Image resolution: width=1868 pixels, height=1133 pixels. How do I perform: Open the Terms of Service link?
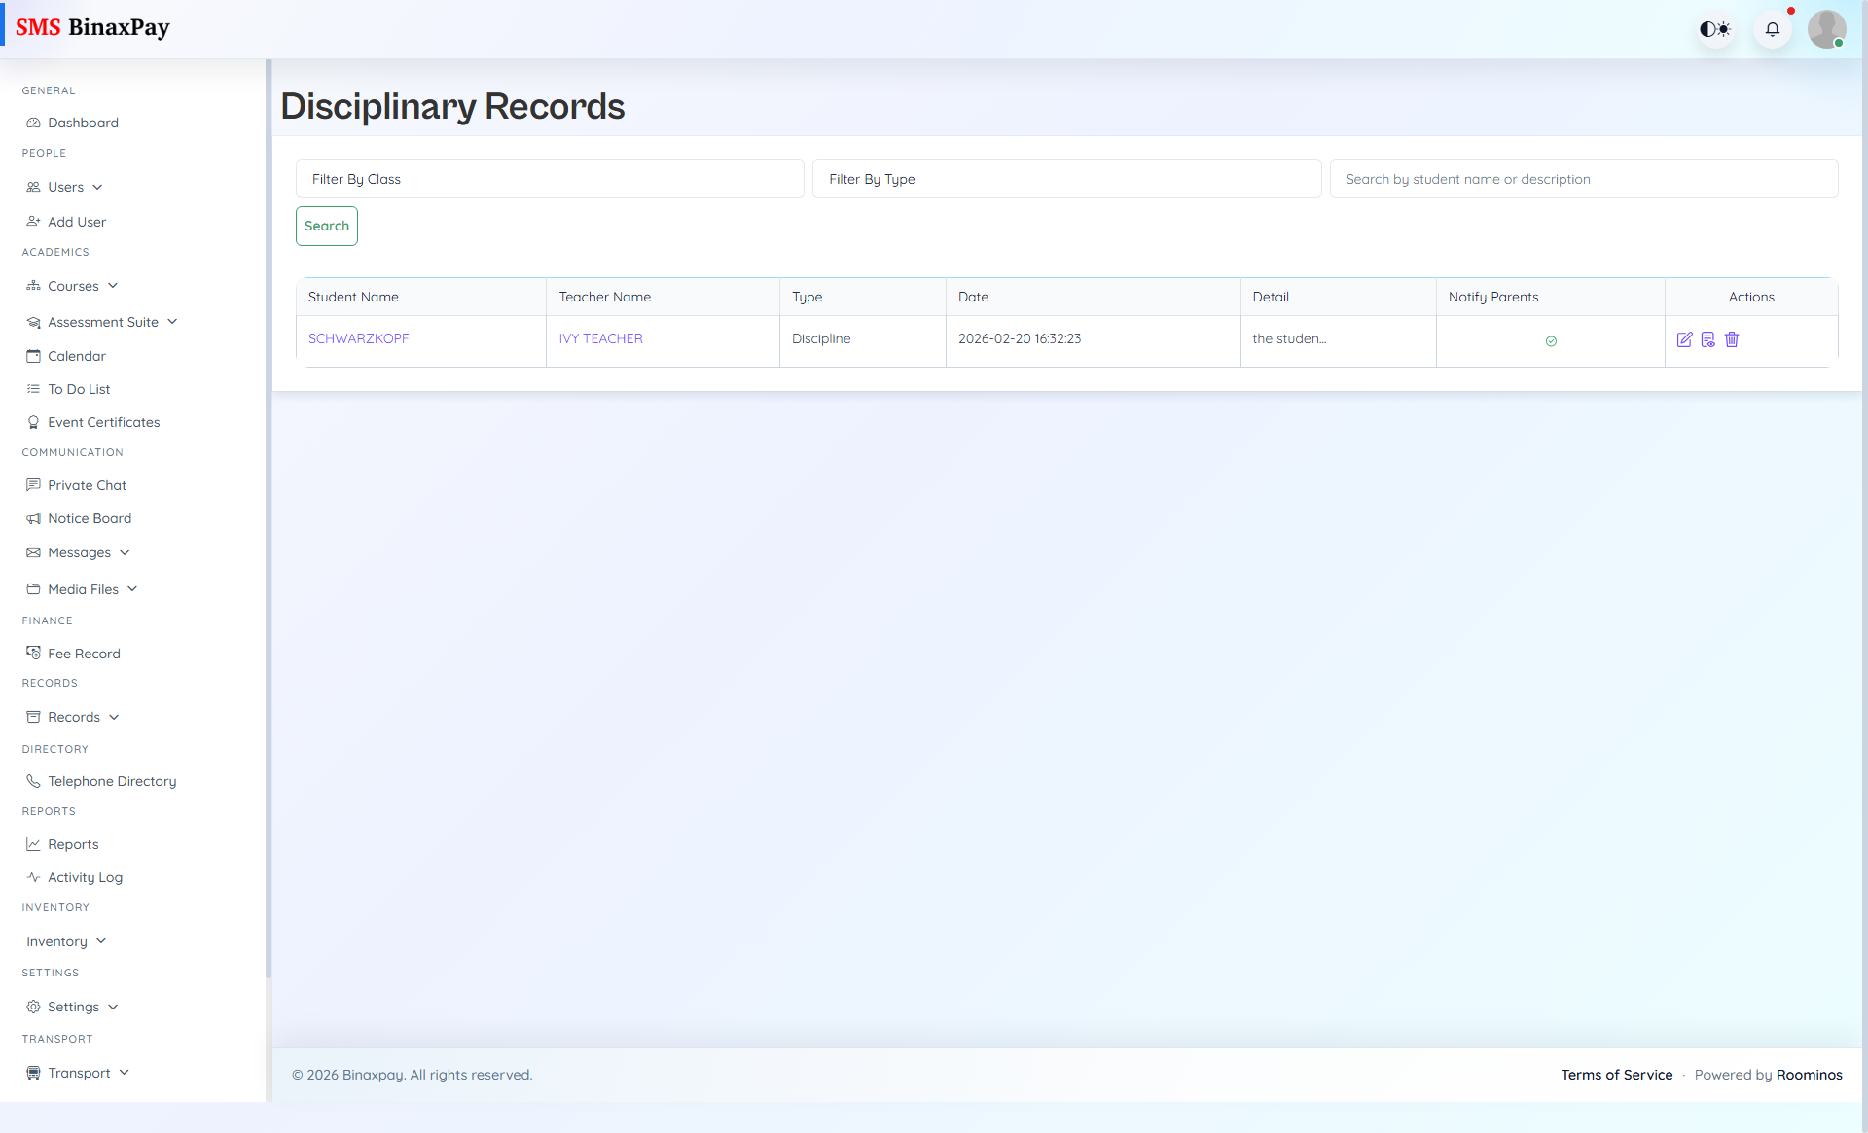coord(1616,1075)
